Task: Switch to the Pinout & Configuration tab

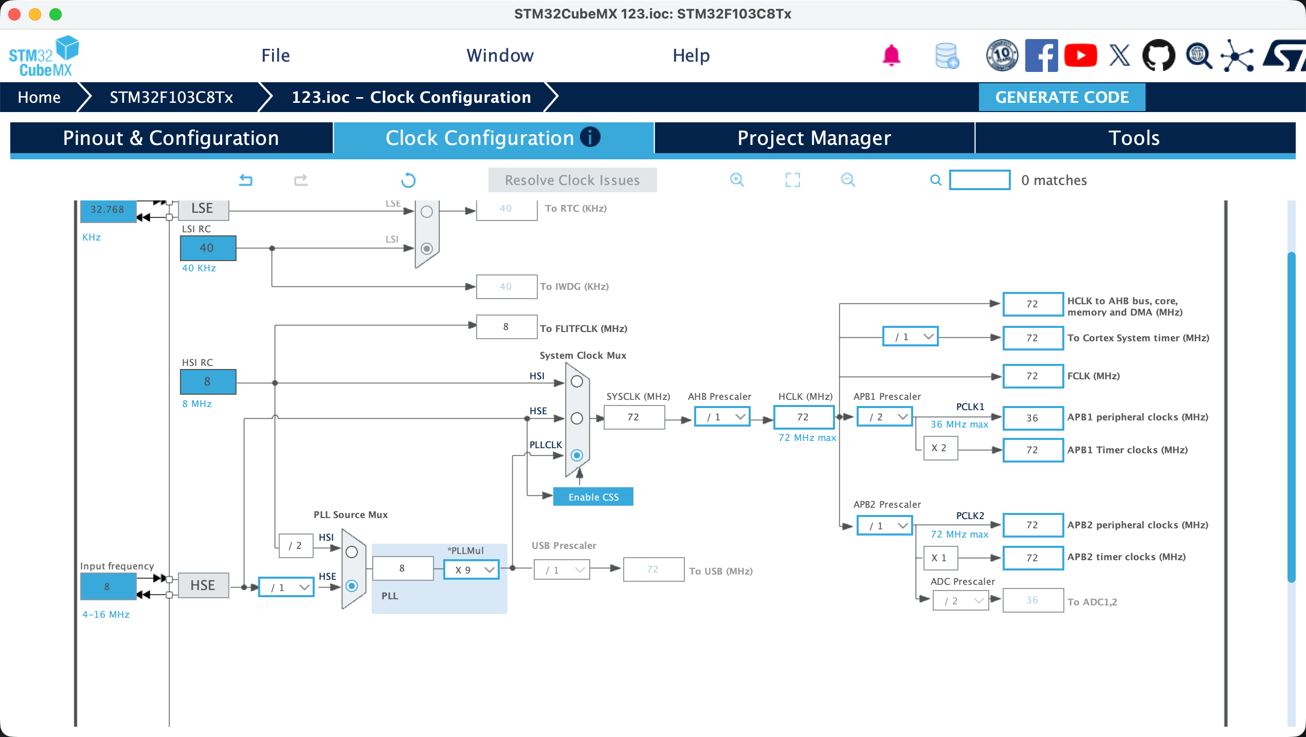Action: pos(171,138)
